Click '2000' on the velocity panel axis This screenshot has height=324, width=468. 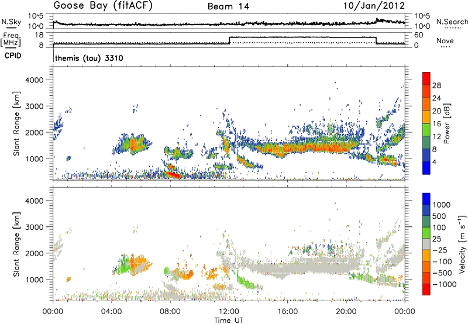click(35, 253)
